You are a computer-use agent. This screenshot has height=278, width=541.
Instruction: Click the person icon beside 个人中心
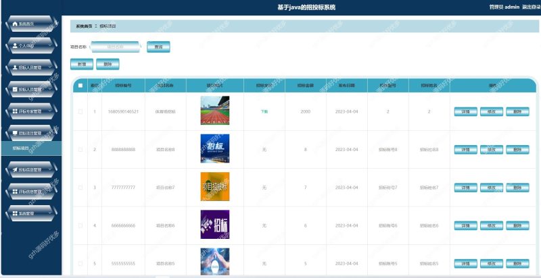[14, 46]
